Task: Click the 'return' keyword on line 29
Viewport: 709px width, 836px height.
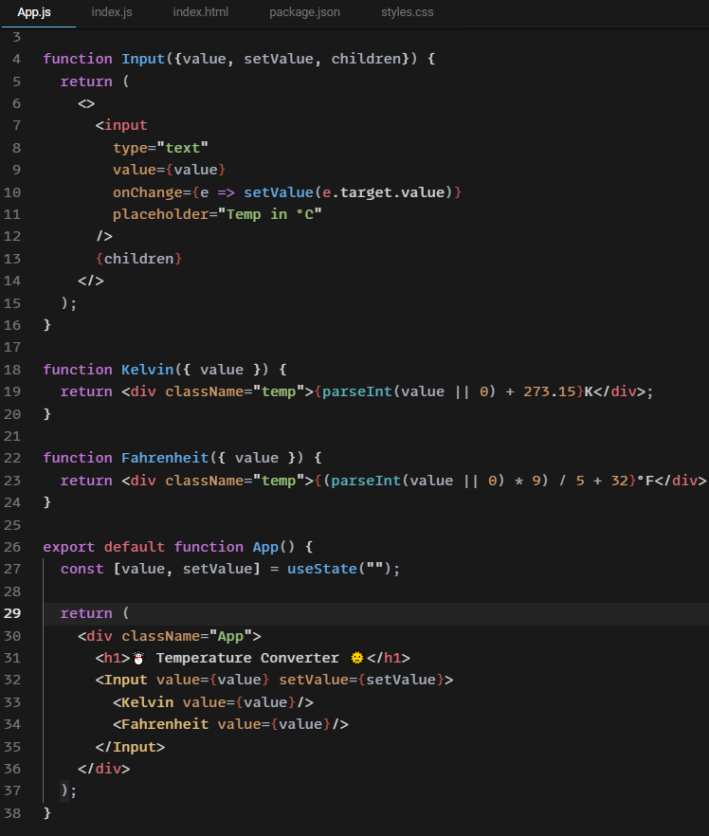Action: click(86, 613)
